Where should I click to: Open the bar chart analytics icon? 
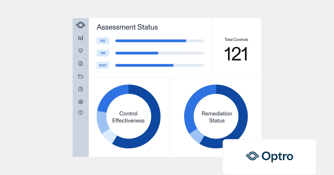(x=81, y=38)
